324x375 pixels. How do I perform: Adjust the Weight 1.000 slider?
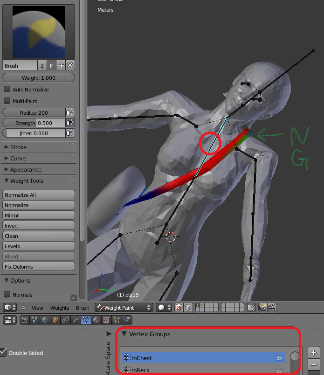pos(39,78)
